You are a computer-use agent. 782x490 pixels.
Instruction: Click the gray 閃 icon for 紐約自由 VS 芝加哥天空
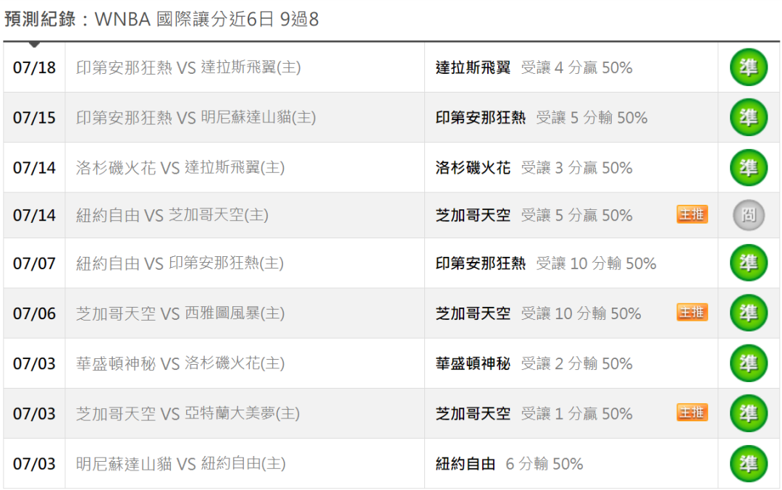(749, 215)
